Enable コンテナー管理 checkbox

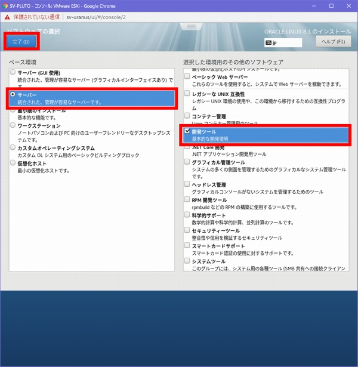[187, 115]
